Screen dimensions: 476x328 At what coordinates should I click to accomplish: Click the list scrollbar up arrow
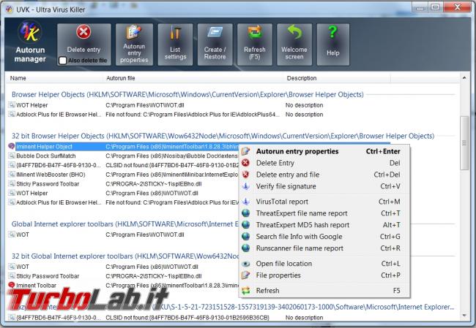click(464, 78)
